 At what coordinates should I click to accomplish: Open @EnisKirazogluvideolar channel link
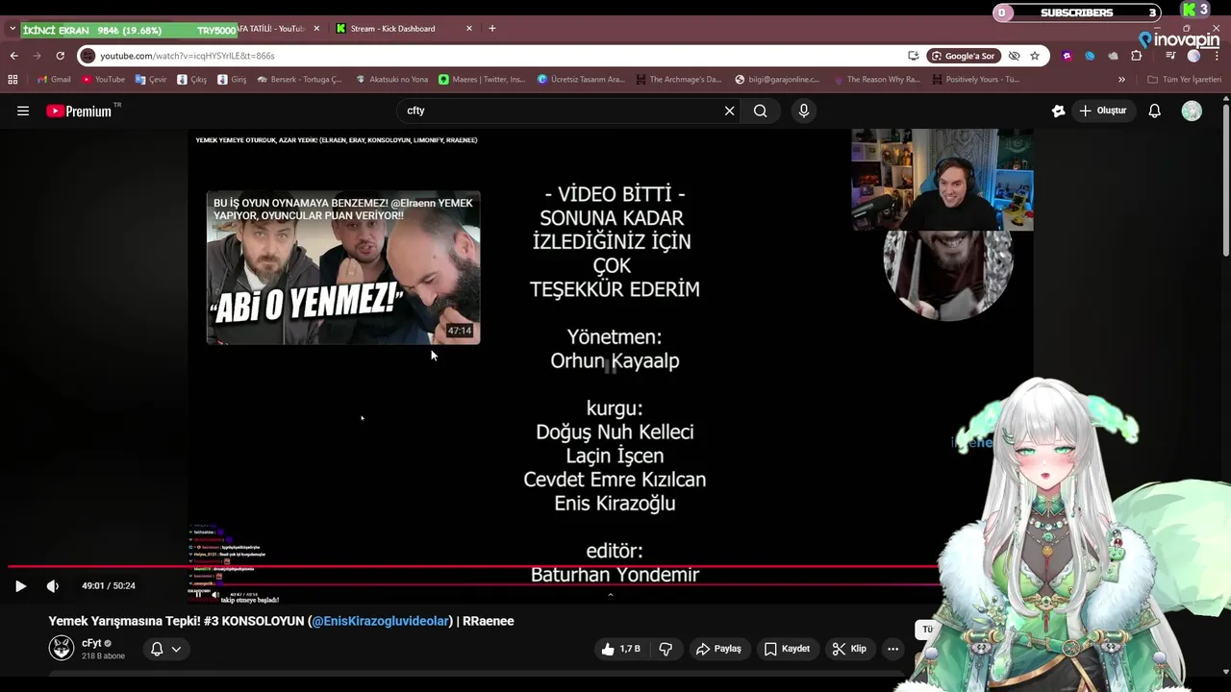(x=381, y=621)
